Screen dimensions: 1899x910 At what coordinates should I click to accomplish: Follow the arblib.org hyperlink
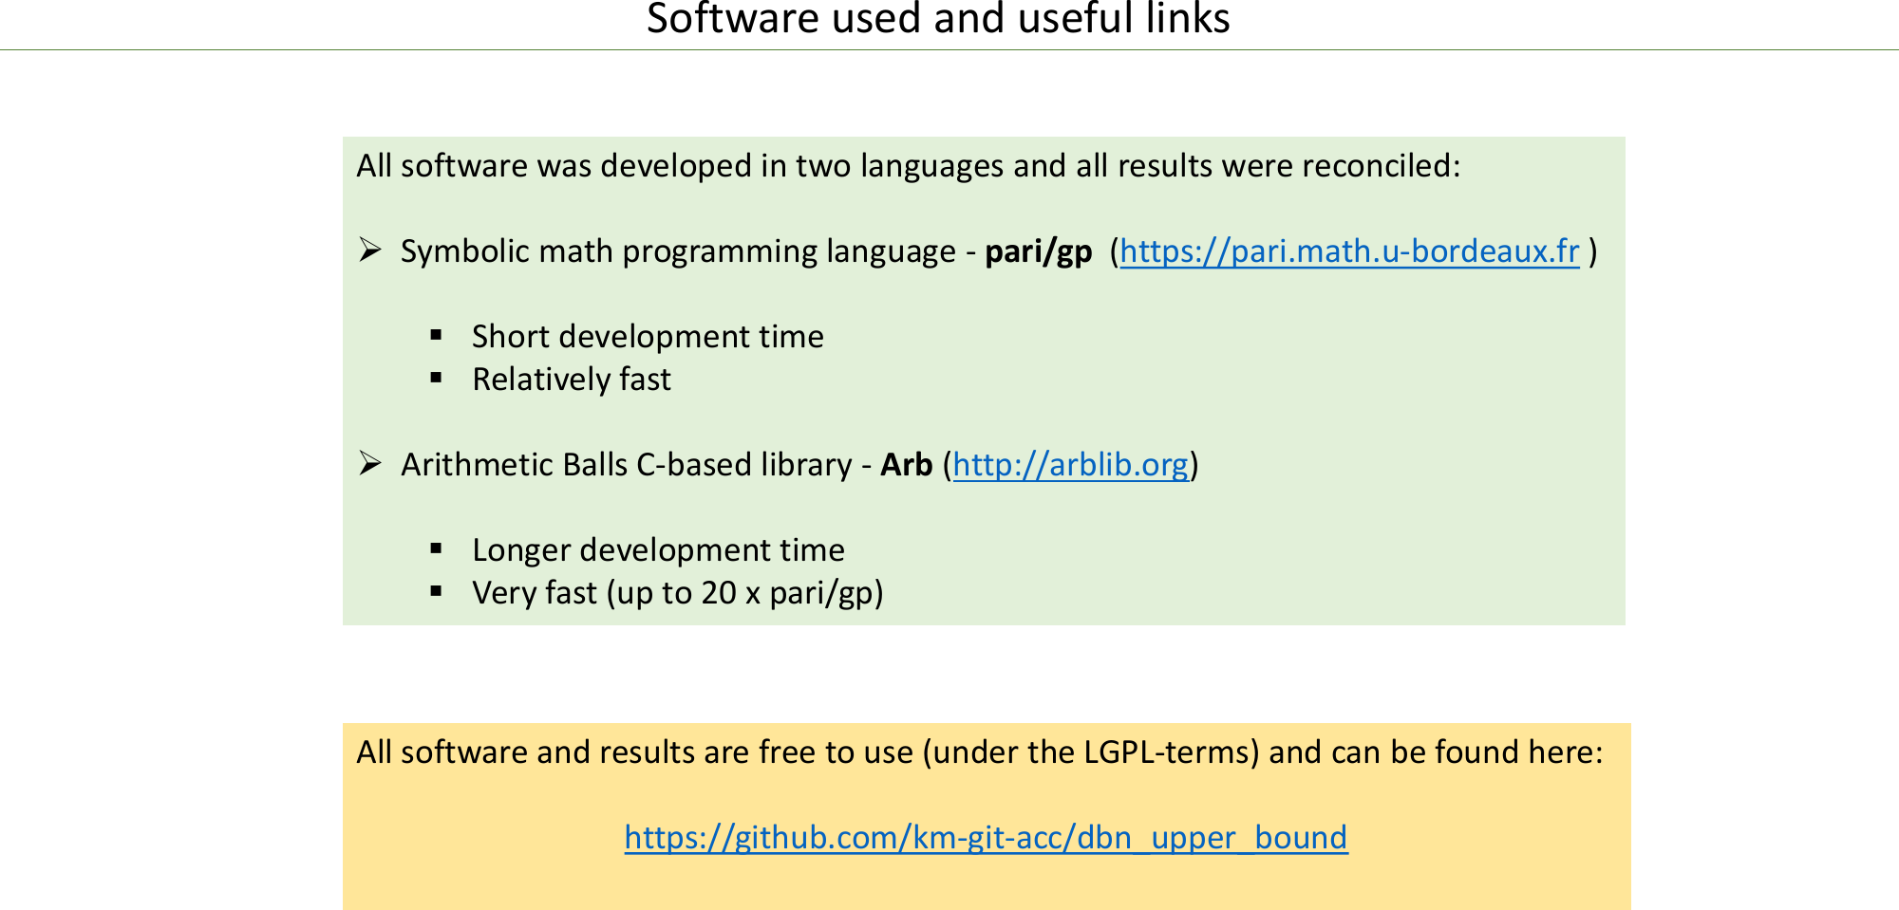[x=1070, y=465]
